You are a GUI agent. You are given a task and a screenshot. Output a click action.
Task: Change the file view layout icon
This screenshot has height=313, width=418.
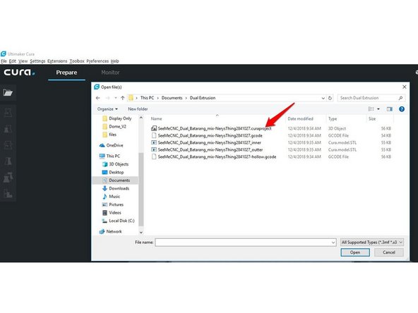tap(371, 109)
